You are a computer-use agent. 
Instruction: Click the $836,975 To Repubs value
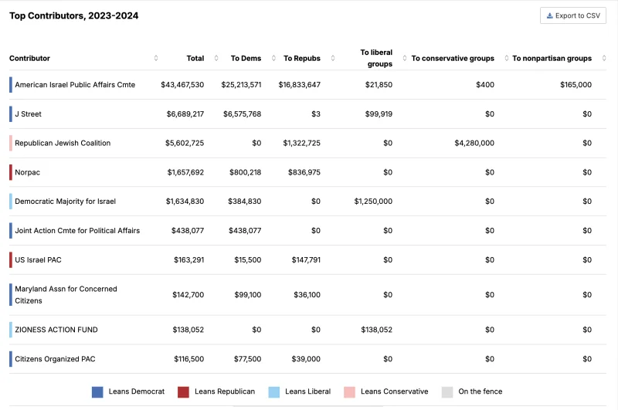click(x=304, y=172)
